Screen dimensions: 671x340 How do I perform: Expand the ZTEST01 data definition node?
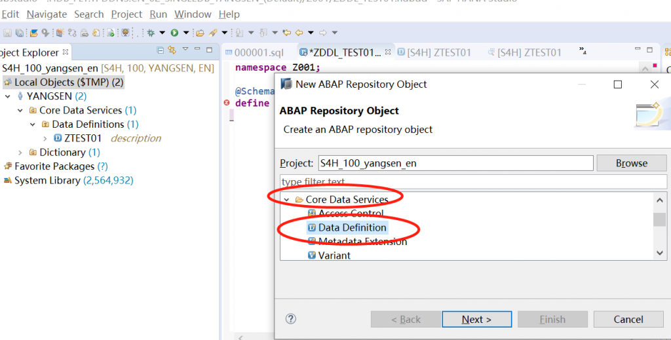coord(45,138)
